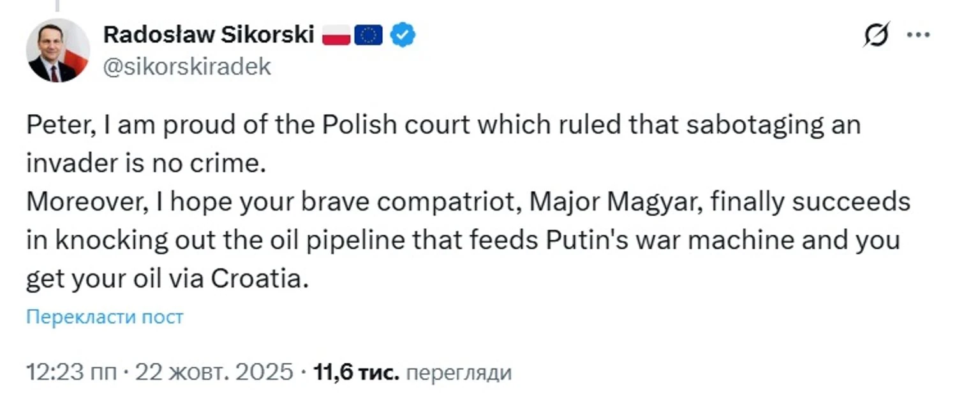Click the 11,6 тис. views count

tap(357, 372)
